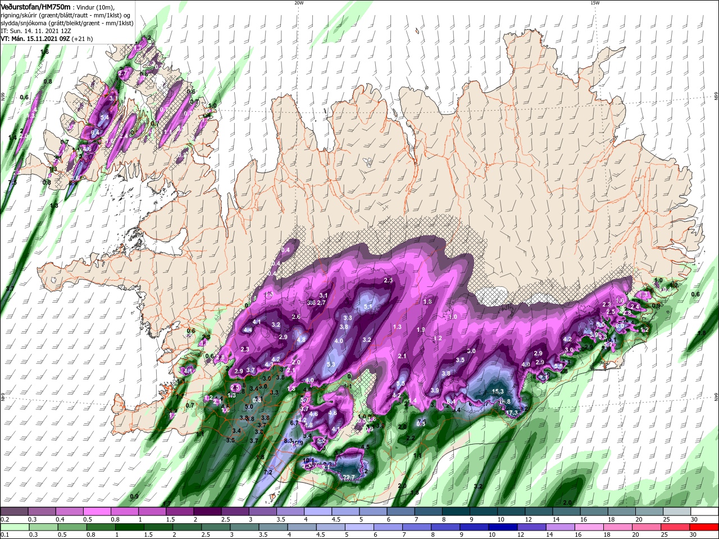Click the bright red 30 mm rain swatch
Screen dimensions: 719x539
704,527
